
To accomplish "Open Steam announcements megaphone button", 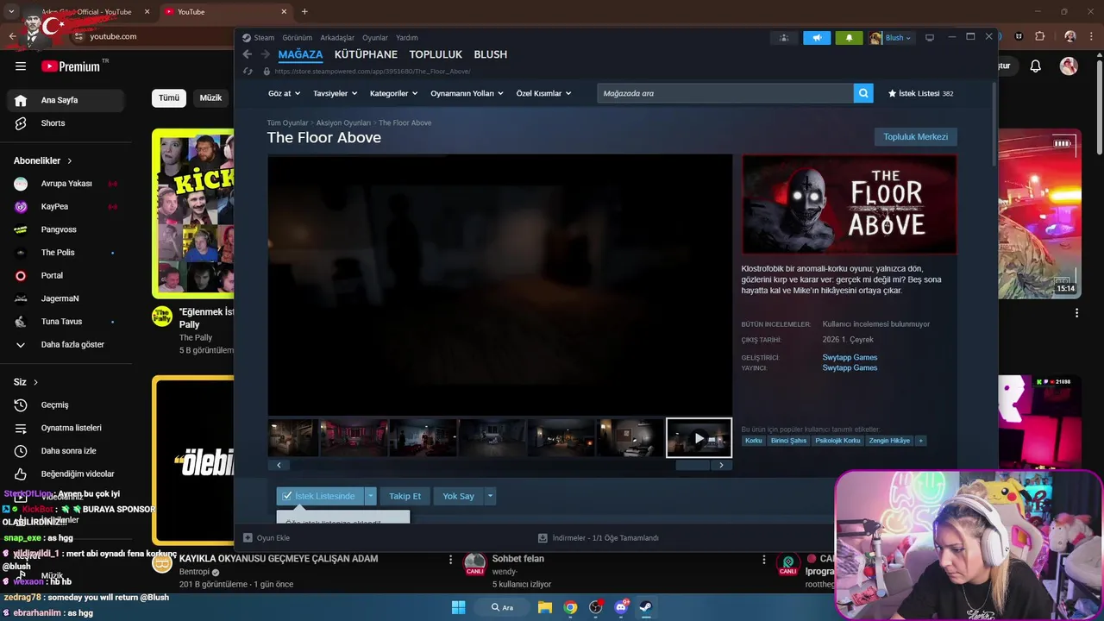I will 817,38.
